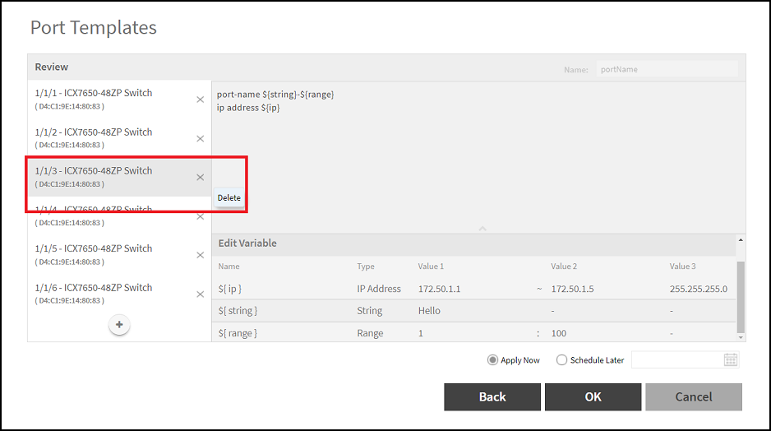This screenshot has height=431, width=771.
Task: Select the Apply Now radio button
Action: (492, 360)
